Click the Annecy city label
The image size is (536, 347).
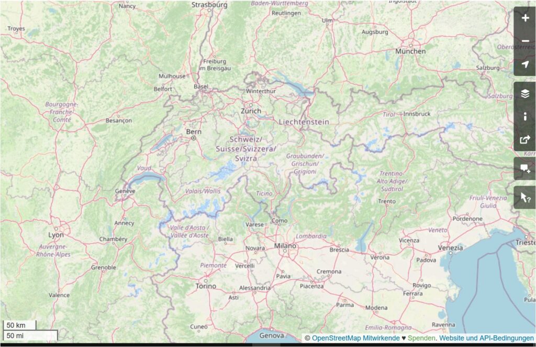click(124, 223)
